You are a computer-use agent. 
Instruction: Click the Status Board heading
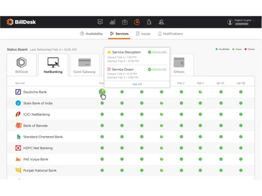point(17,50)
